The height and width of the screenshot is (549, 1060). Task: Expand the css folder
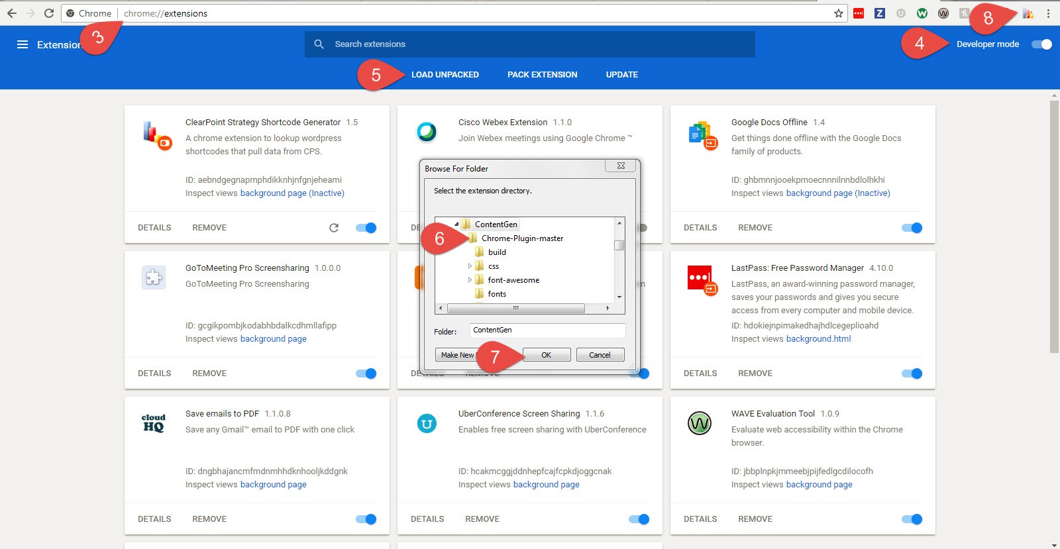[x=470, y=266]
